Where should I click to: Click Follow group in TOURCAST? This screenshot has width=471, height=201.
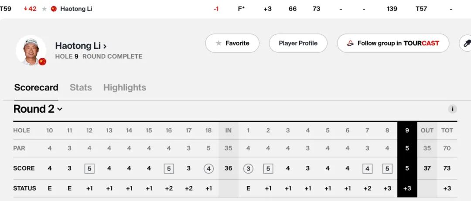coord(393,44)
